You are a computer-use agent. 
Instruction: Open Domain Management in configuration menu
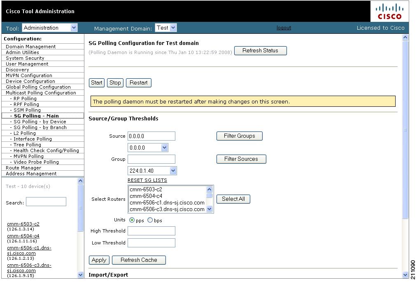[30, 47]
